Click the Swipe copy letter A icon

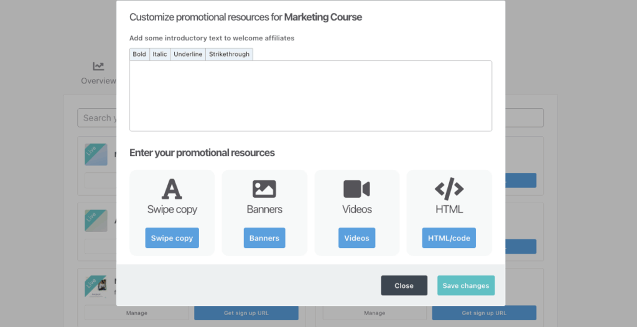(172, 189)
